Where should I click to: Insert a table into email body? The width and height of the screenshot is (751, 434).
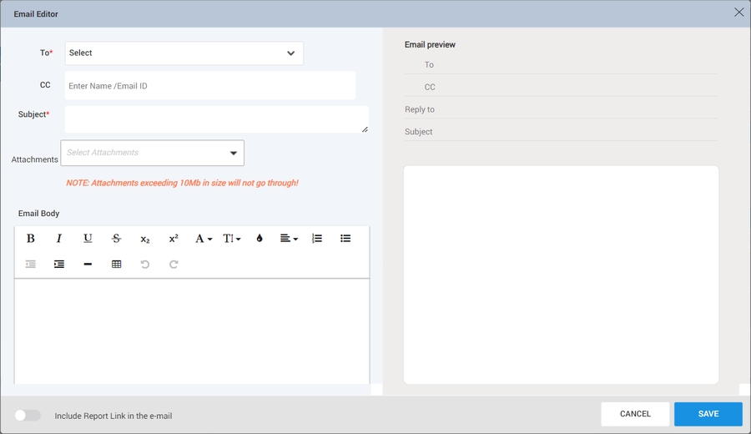click(116, 265)
